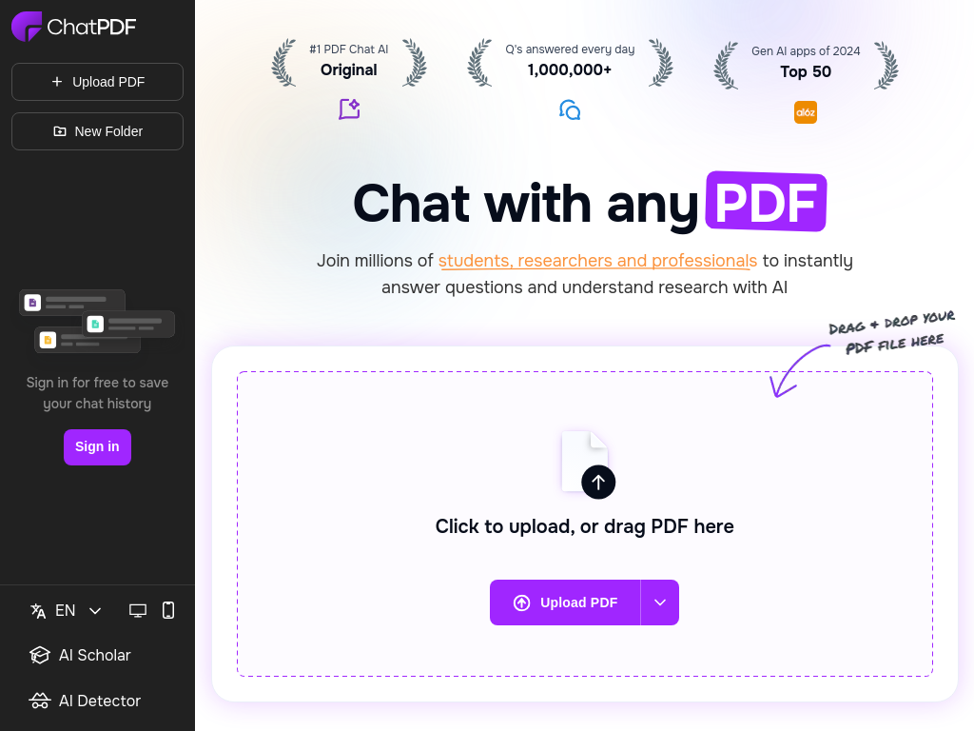Switch to mobile view icon
This screenshot has width=974, height=731.
[x=168, y=610]
